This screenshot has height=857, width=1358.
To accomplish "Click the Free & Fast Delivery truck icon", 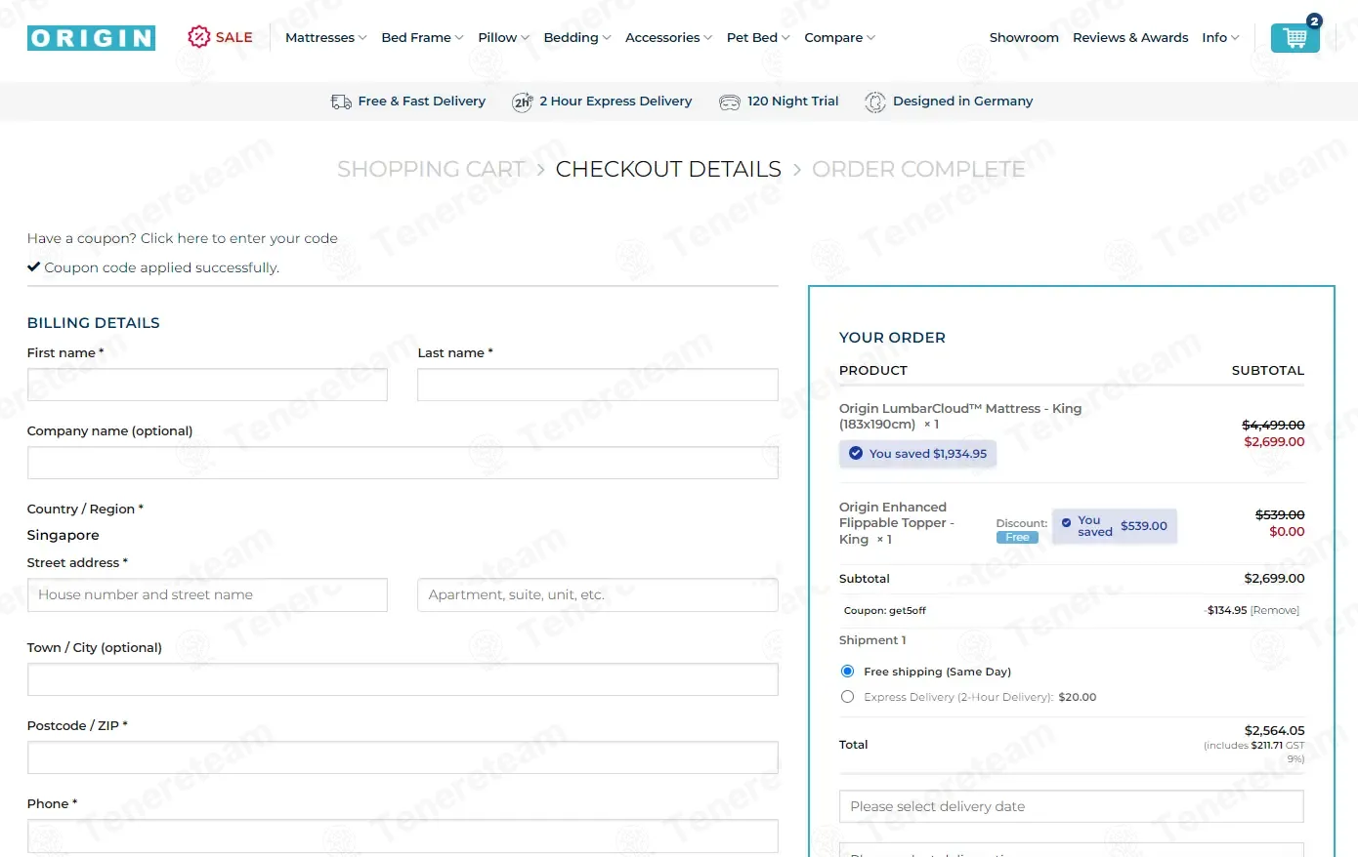I will pyautogui.click(x=341, y=102).
